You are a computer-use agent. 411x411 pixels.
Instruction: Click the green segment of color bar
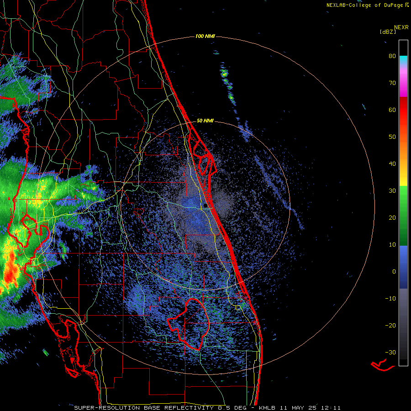[x=403, y=216]
